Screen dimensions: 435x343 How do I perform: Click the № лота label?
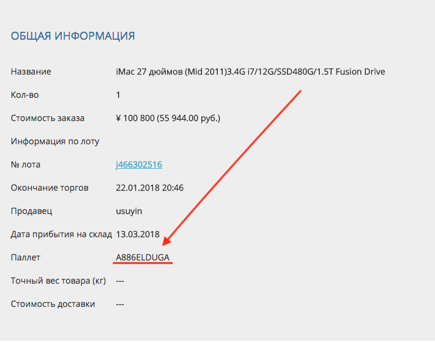coord(26,164)
